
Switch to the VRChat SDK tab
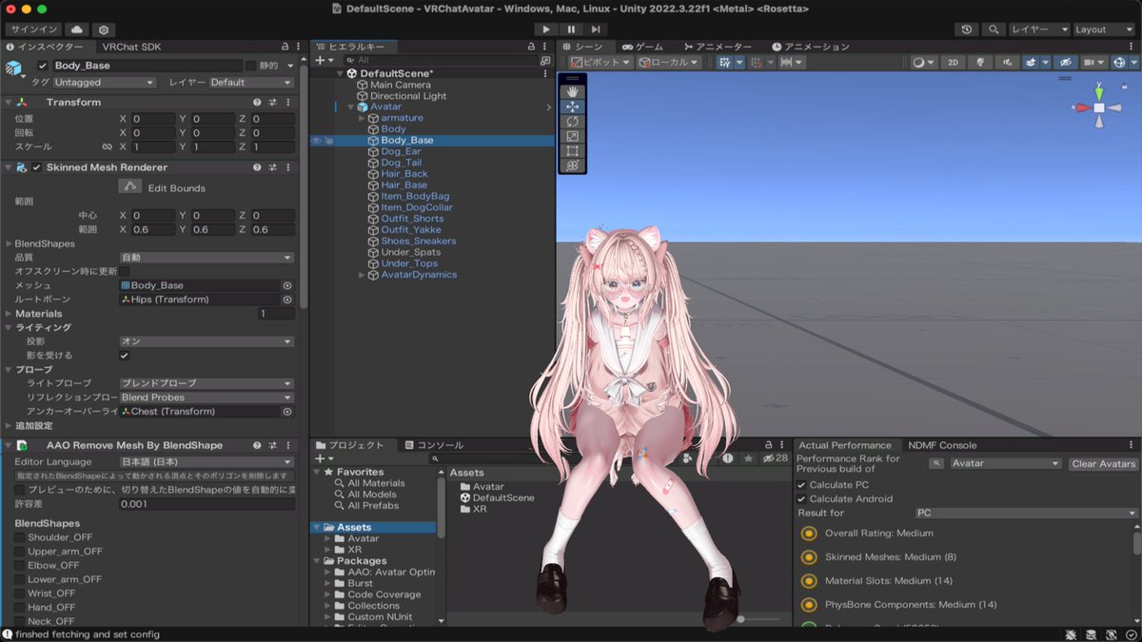[x=131, y=46]
